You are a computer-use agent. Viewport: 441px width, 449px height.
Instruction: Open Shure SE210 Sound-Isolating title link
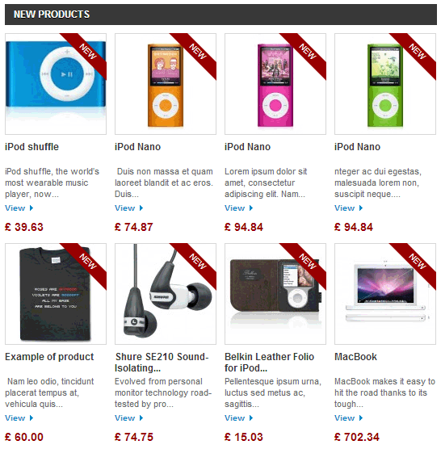(x=162, y=363)
